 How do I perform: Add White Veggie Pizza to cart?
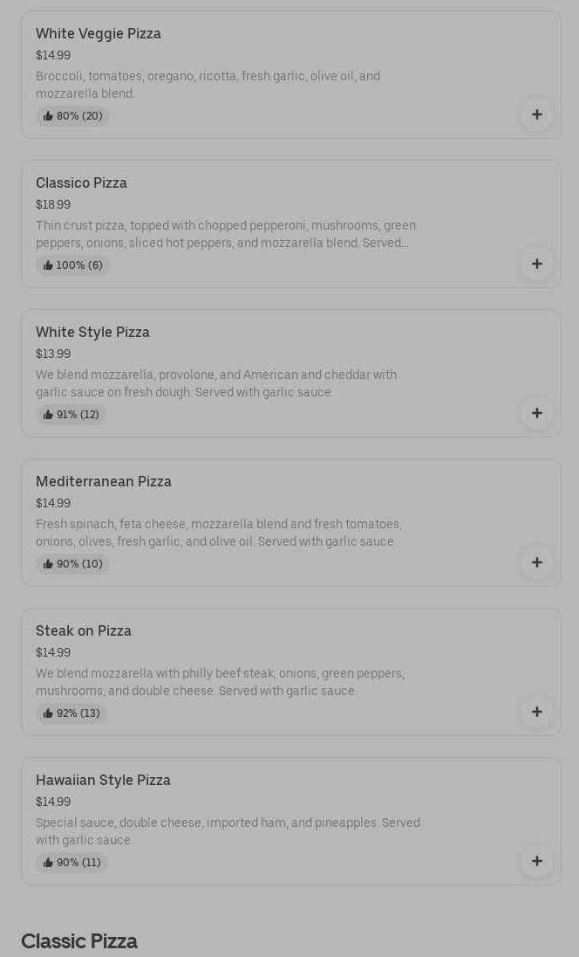tap(536, 115)
